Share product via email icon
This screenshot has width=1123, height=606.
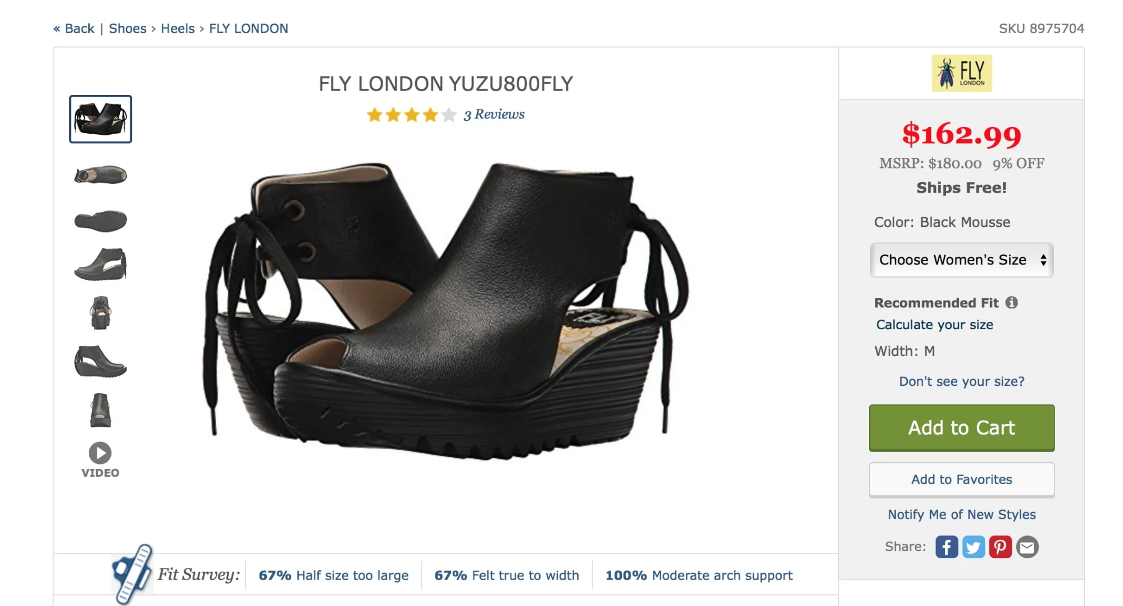(x=1027, y=547)
